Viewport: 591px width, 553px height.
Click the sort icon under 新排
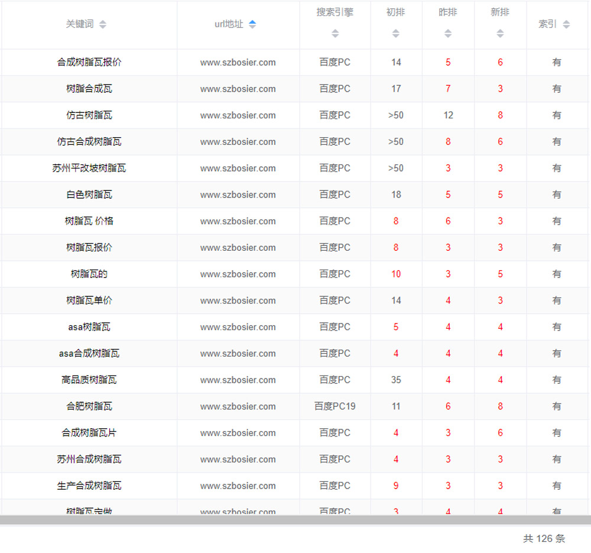point(500,34)
